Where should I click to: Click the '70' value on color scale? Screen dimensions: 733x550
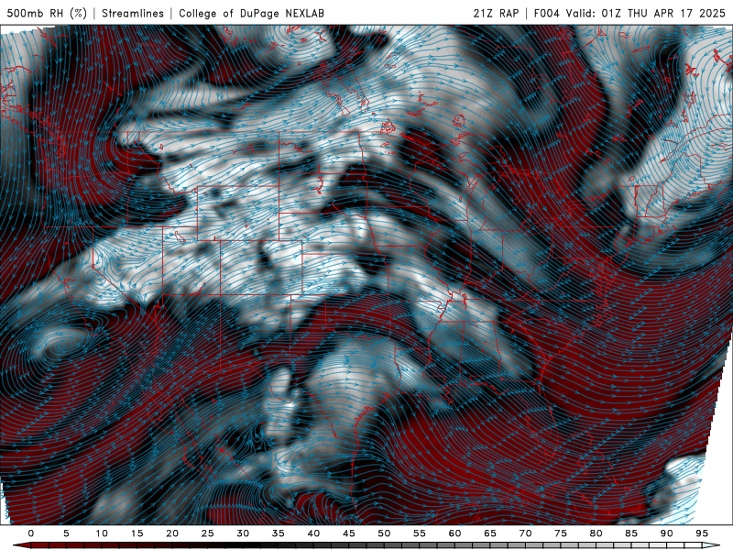525,533
